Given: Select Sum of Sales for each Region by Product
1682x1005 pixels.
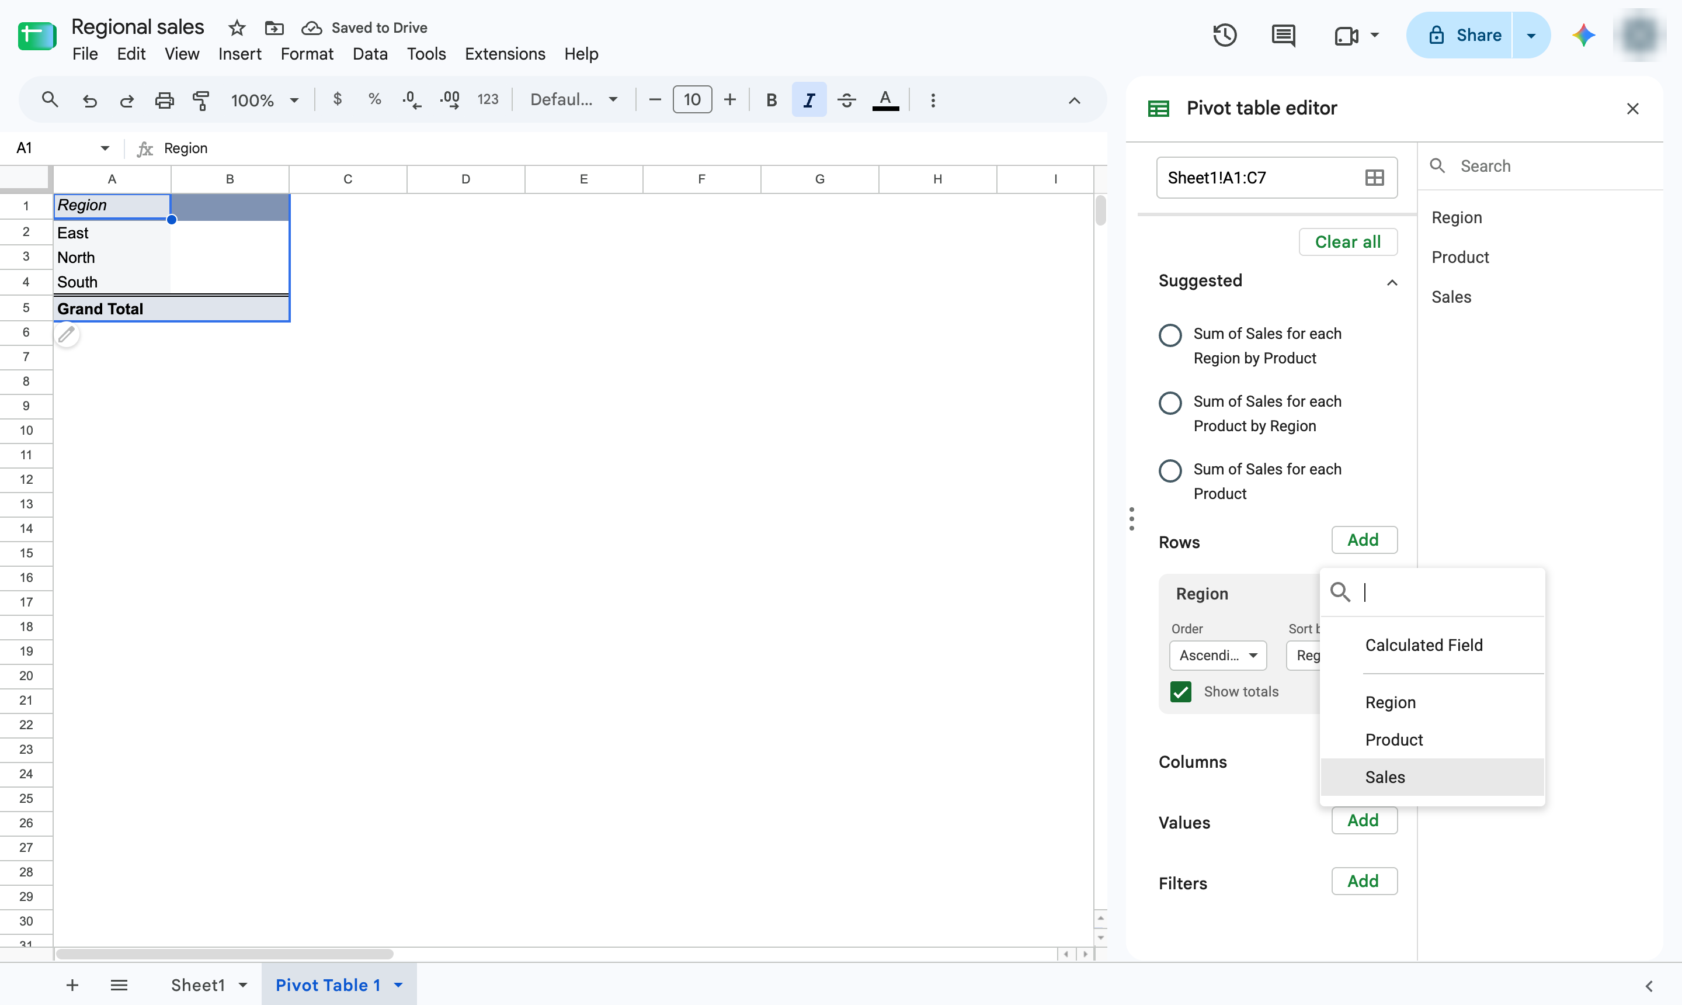Looking at the screenshot, I should pos(1170,335).
